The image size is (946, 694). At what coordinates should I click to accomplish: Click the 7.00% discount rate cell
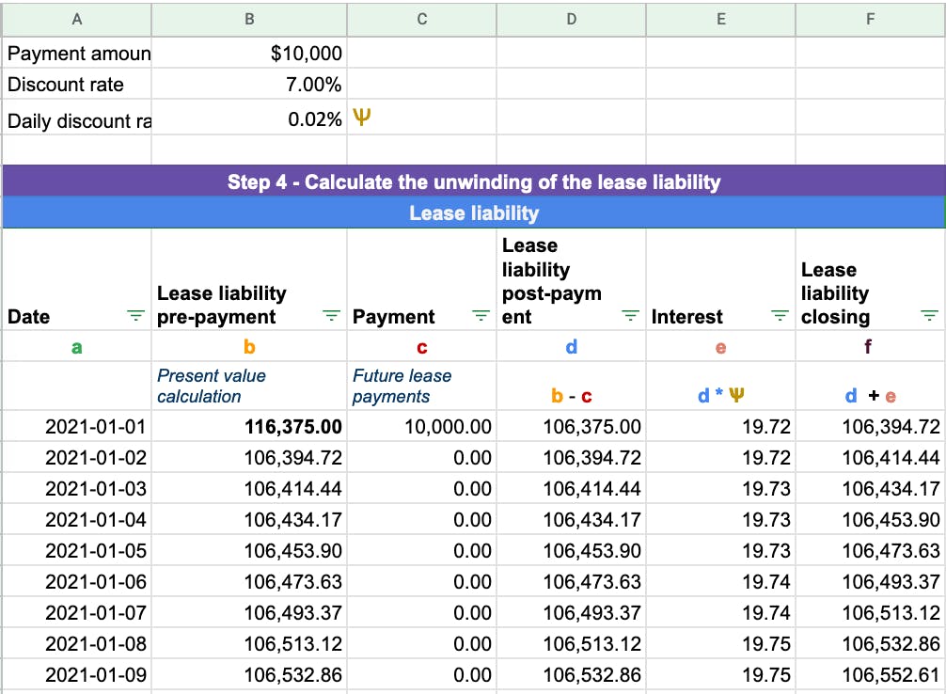coord(249,86)
